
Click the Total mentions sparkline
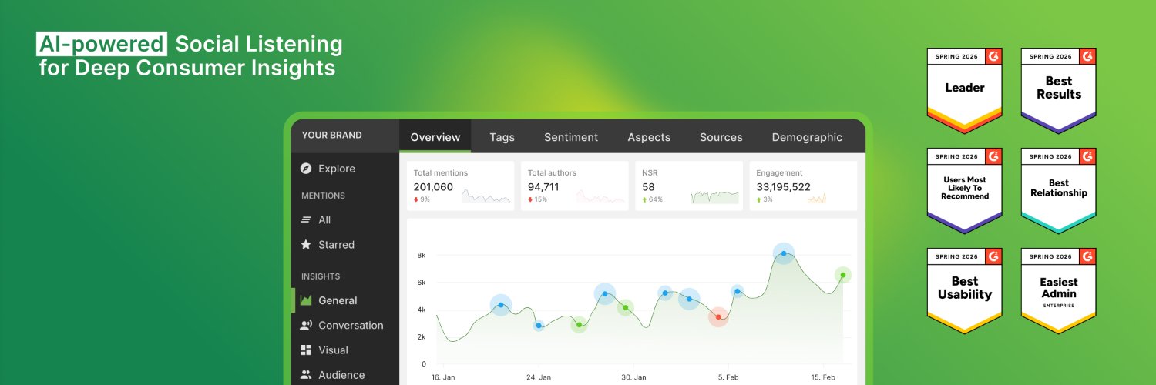486,196
